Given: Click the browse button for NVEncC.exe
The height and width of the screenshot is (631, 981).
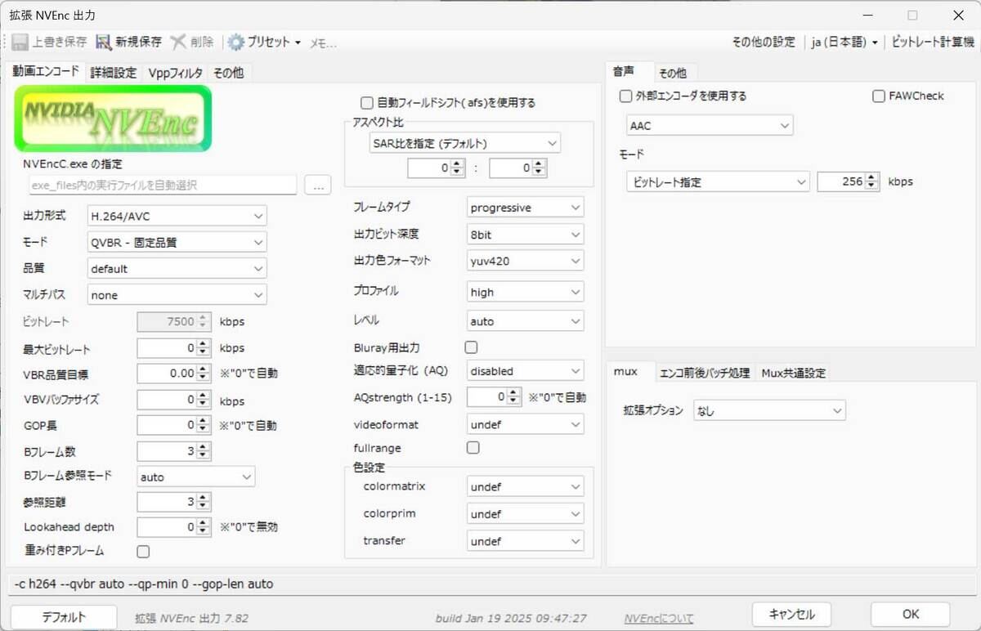Looking at the screenshot, I should [x=317, y=185].
